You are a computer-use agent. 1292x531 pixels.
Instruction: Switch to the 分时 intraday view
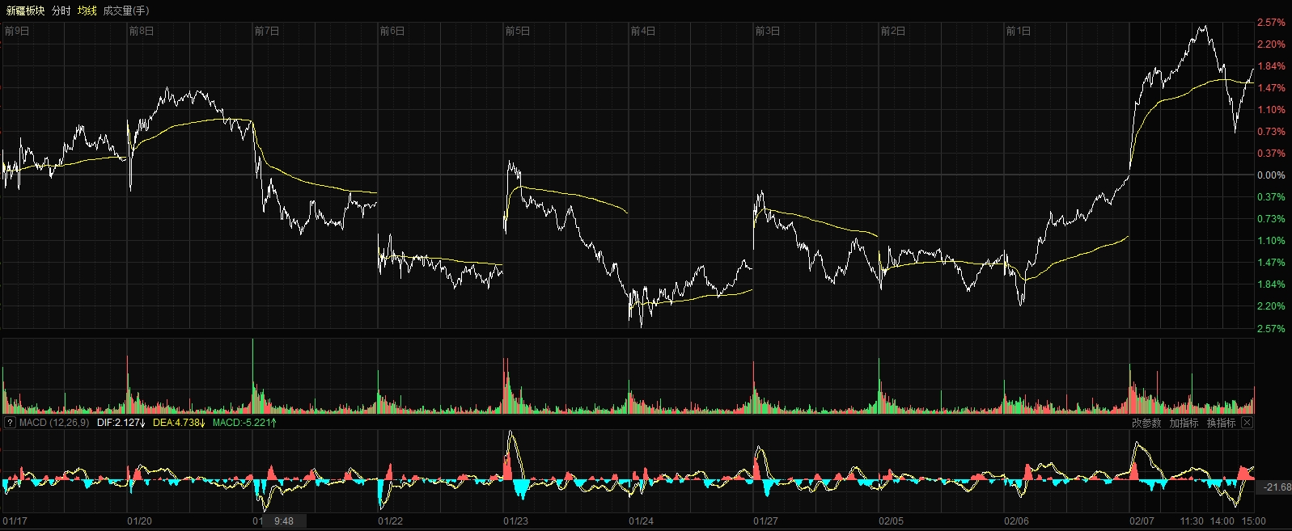pyautogui.click(x=61, y=11)
